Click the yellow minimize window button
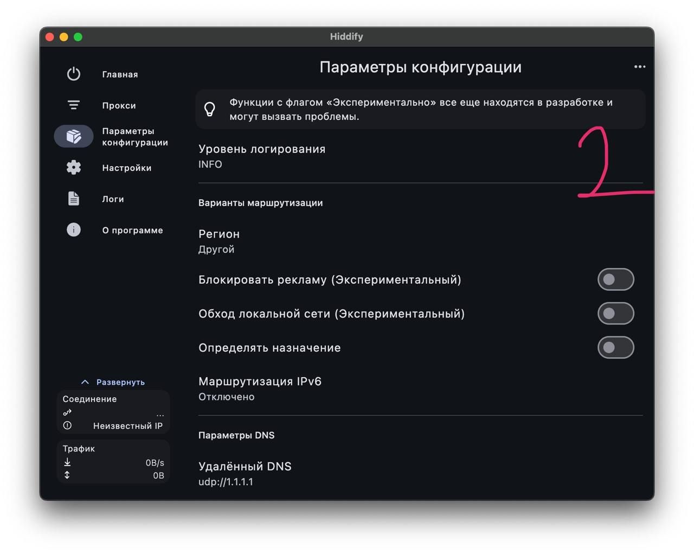Viewport: 694px width, 553px height. (x=64, y=37)
